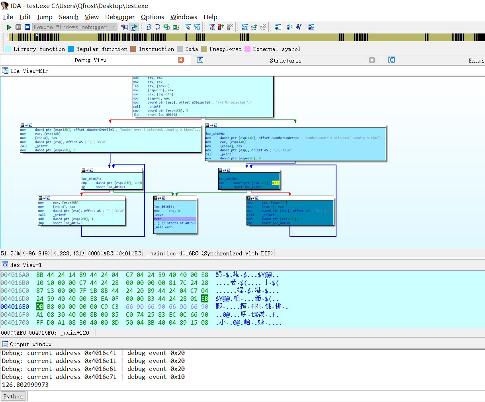485x402 pixels.
Task: Click the step over icon
Action: [x=158, y=27]
